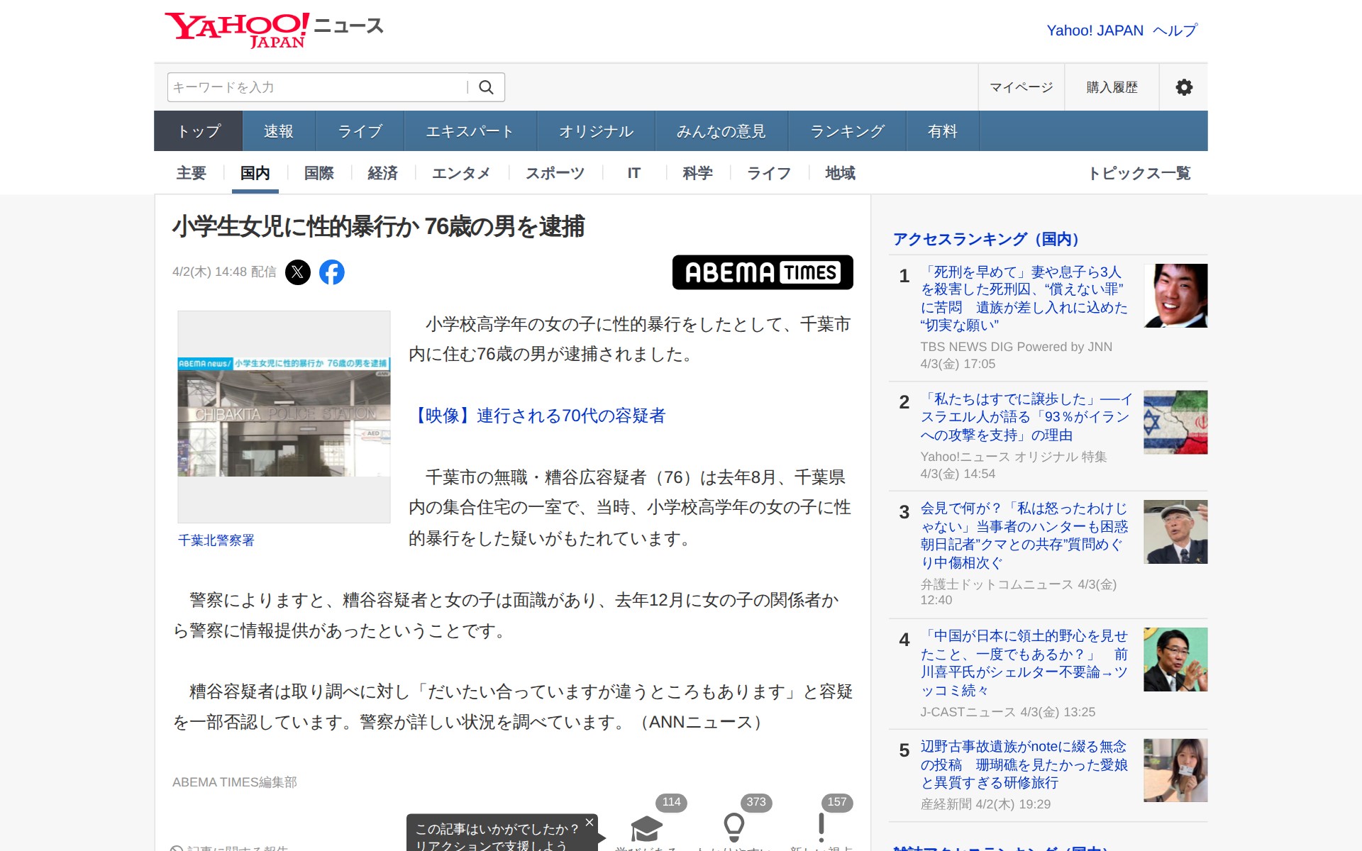Image resolution: width=1362 pixels, height=851 pixels.
Task: Focus the keyword search input field
Action: click(317, 87)
